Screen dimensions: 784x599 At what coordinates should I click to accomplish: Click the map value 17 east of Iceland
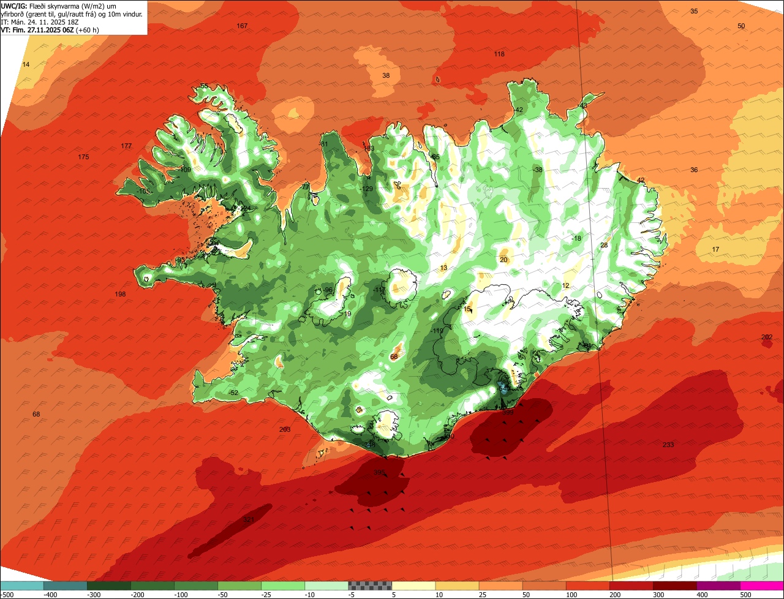[x=715, y=249]
